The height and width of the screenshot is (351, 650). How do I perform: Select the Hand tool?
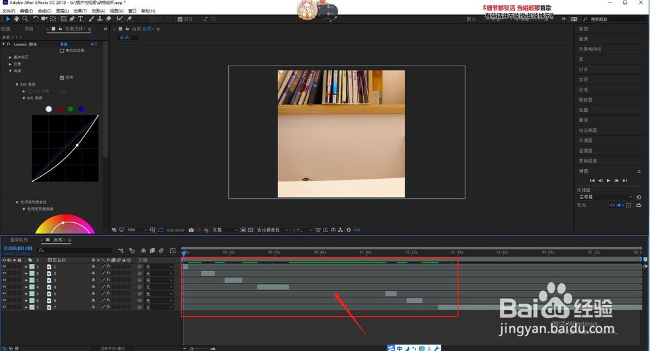[x=16, y=19]
